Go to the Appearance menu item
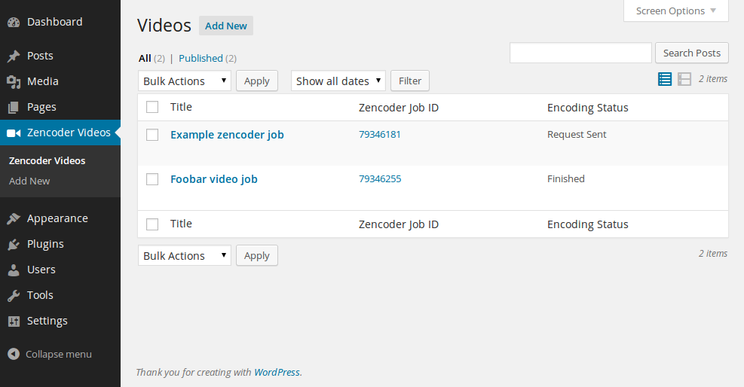This screenshot has height=387, width=744. (x=57, y=218)
